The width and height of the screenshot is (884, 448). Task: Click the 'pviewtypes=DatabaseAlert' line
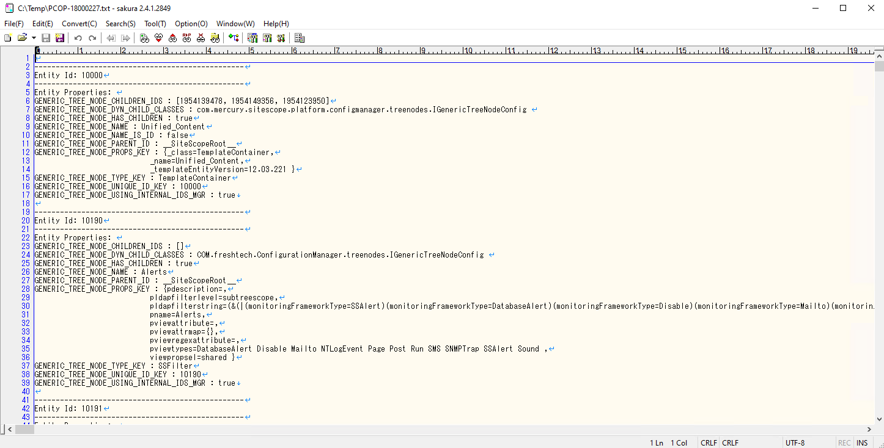coord(348,349)
